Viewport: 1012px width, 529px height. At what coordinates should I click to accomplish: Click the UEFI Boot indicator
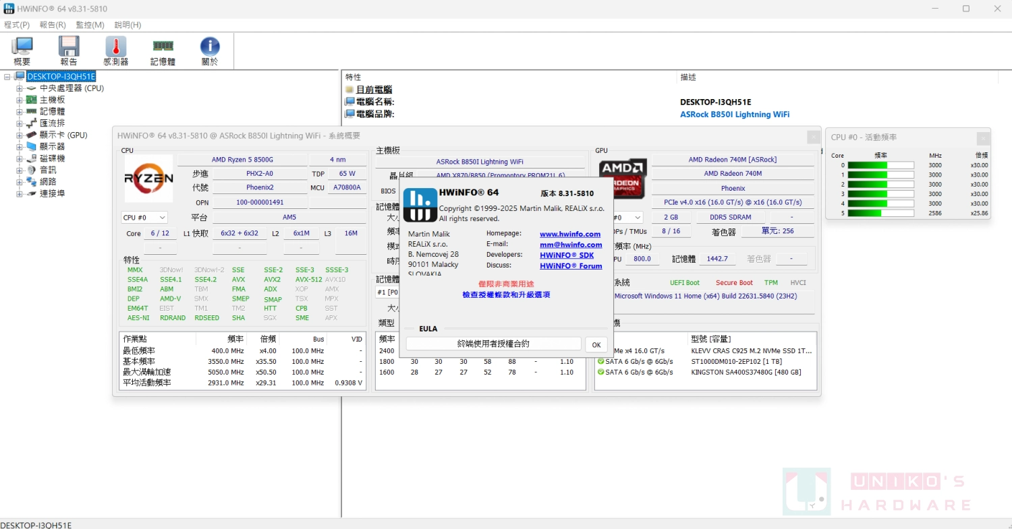[x=685, y=283]
